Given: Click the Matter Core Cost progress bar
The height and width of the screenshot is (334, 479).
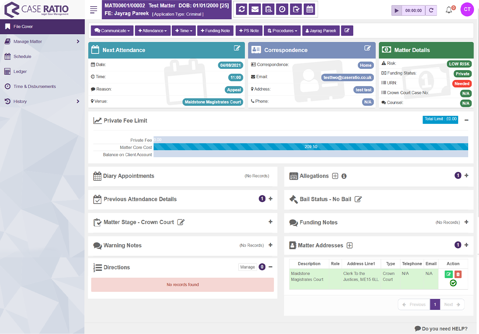Looking at the screenshot, I should coord(310,147).
